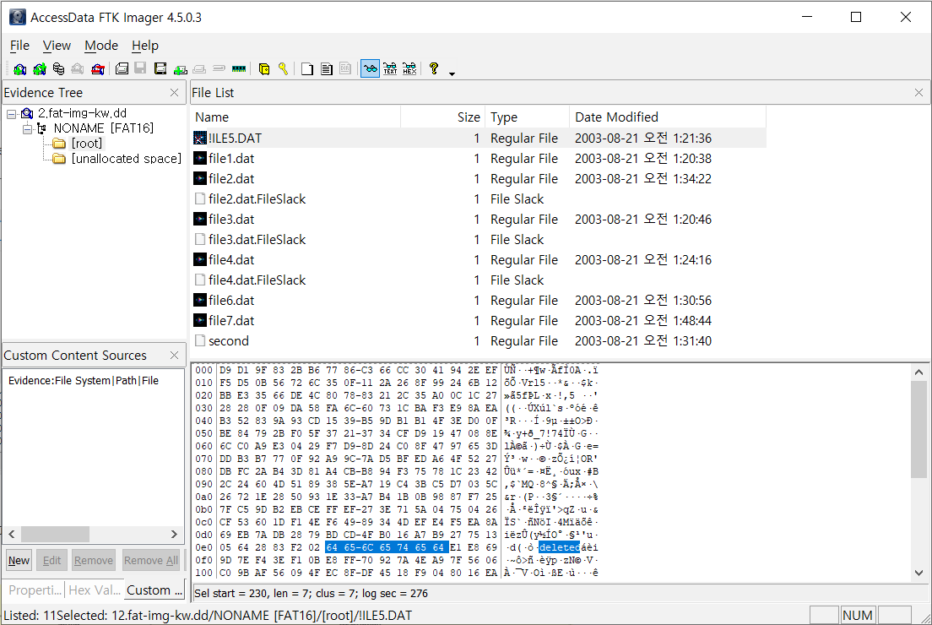
Task: Open the Image Mounting tool icon
Action: 58,69
